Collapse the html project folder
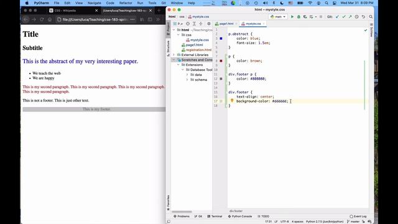The height and width of the screenshot is (224, 398). [174, 30]
